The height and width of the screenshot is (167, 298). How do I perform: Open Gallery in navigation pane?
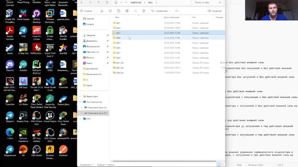click(x=88, y=24)
